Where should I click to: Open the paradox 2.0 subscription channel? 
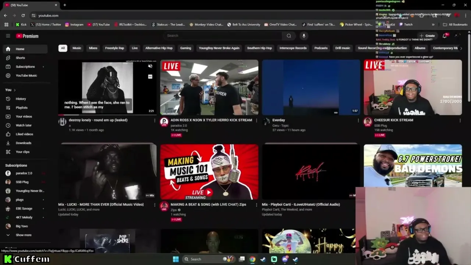click(x=25, y=173)
